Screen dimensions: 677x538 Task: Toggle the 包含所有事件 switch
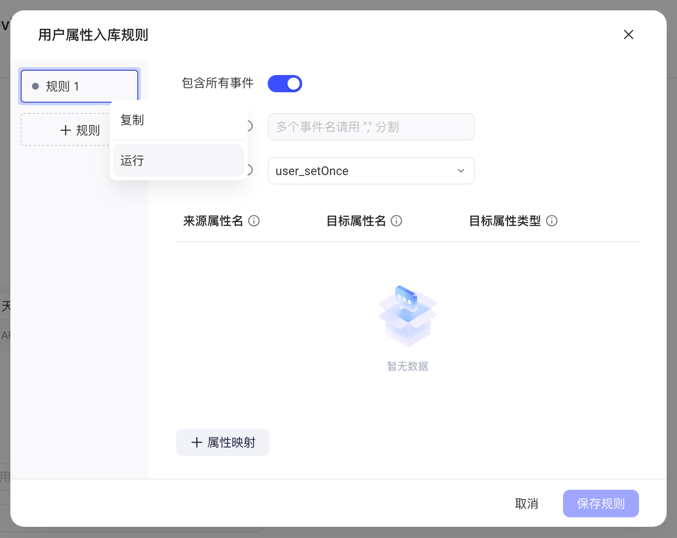pyautogui.click(x=285, y=84)
